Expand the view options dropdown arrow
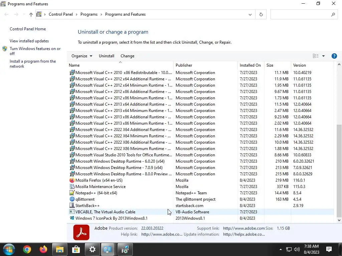Screen dimensions: 342x256 click(x=323, y=56)
